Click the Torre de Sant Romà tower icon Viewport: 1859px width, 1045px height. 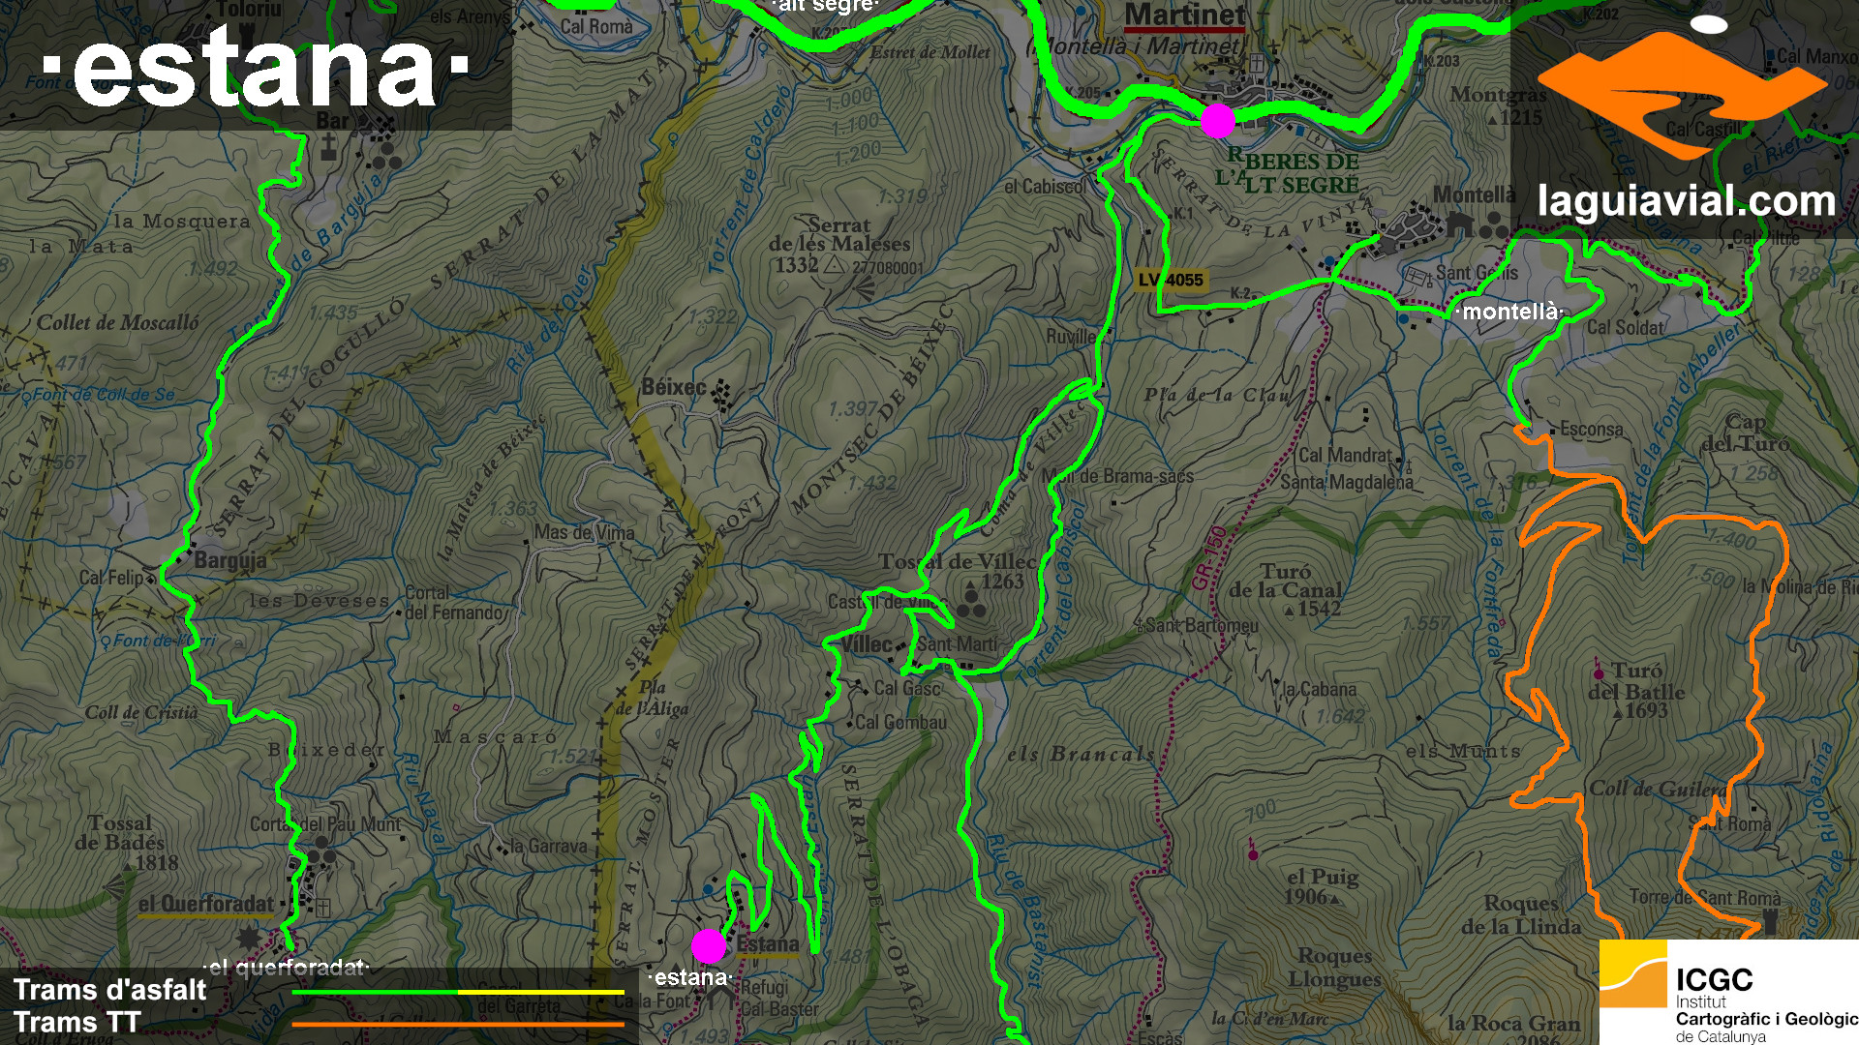click(x=1771, y=920)
